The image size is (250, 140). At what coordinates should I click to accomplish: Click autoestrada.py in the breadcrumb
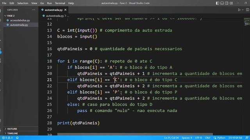(55, 16)
